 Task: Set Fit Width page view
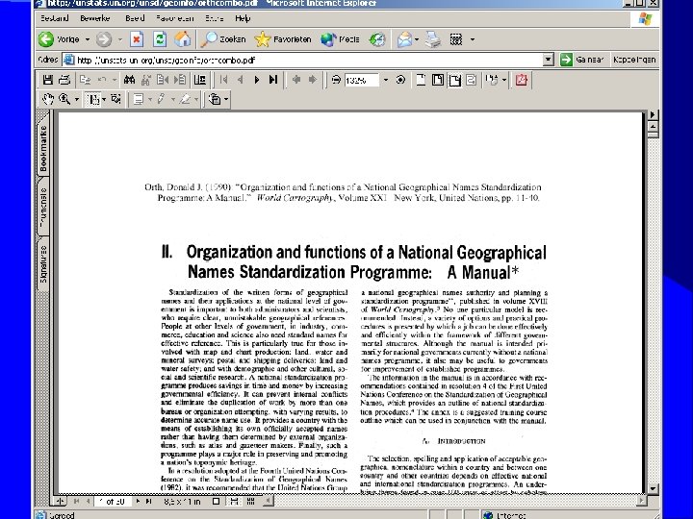pyautogui.click(x=454, y=80)
